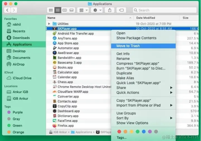Click the Share toolbar button

point(110,10)
